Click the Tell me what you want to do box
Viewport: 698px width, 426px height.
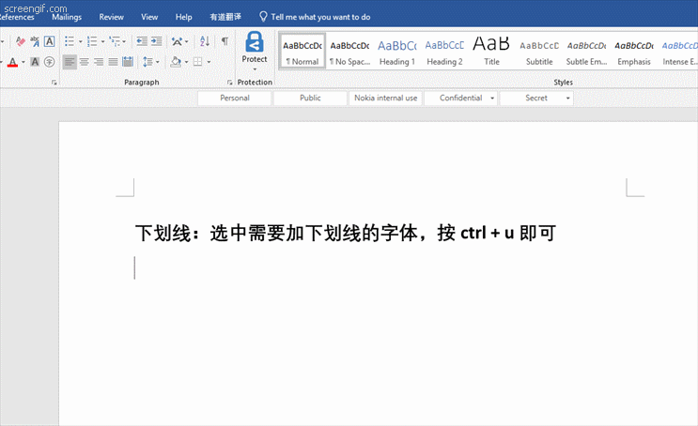(x=315, y=17)
